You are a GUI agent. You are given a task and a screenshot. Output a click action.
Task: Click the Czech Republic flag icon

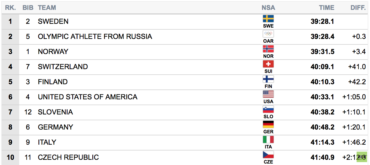(268, 155)
